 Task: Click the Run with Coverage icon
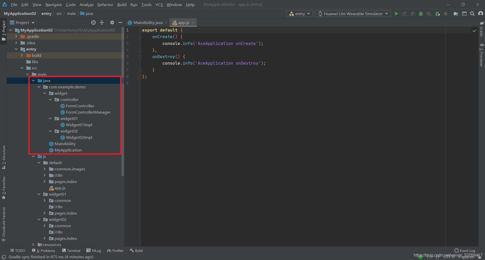tap(429, 14)
